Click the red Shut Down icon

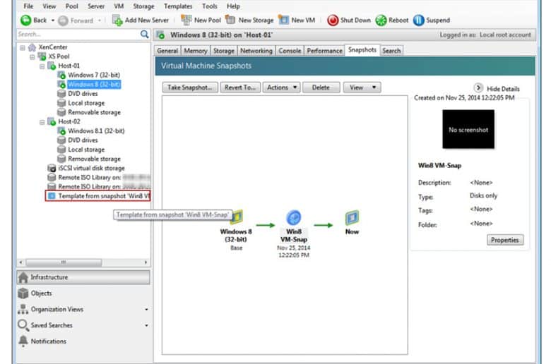[x=333, y=20]
